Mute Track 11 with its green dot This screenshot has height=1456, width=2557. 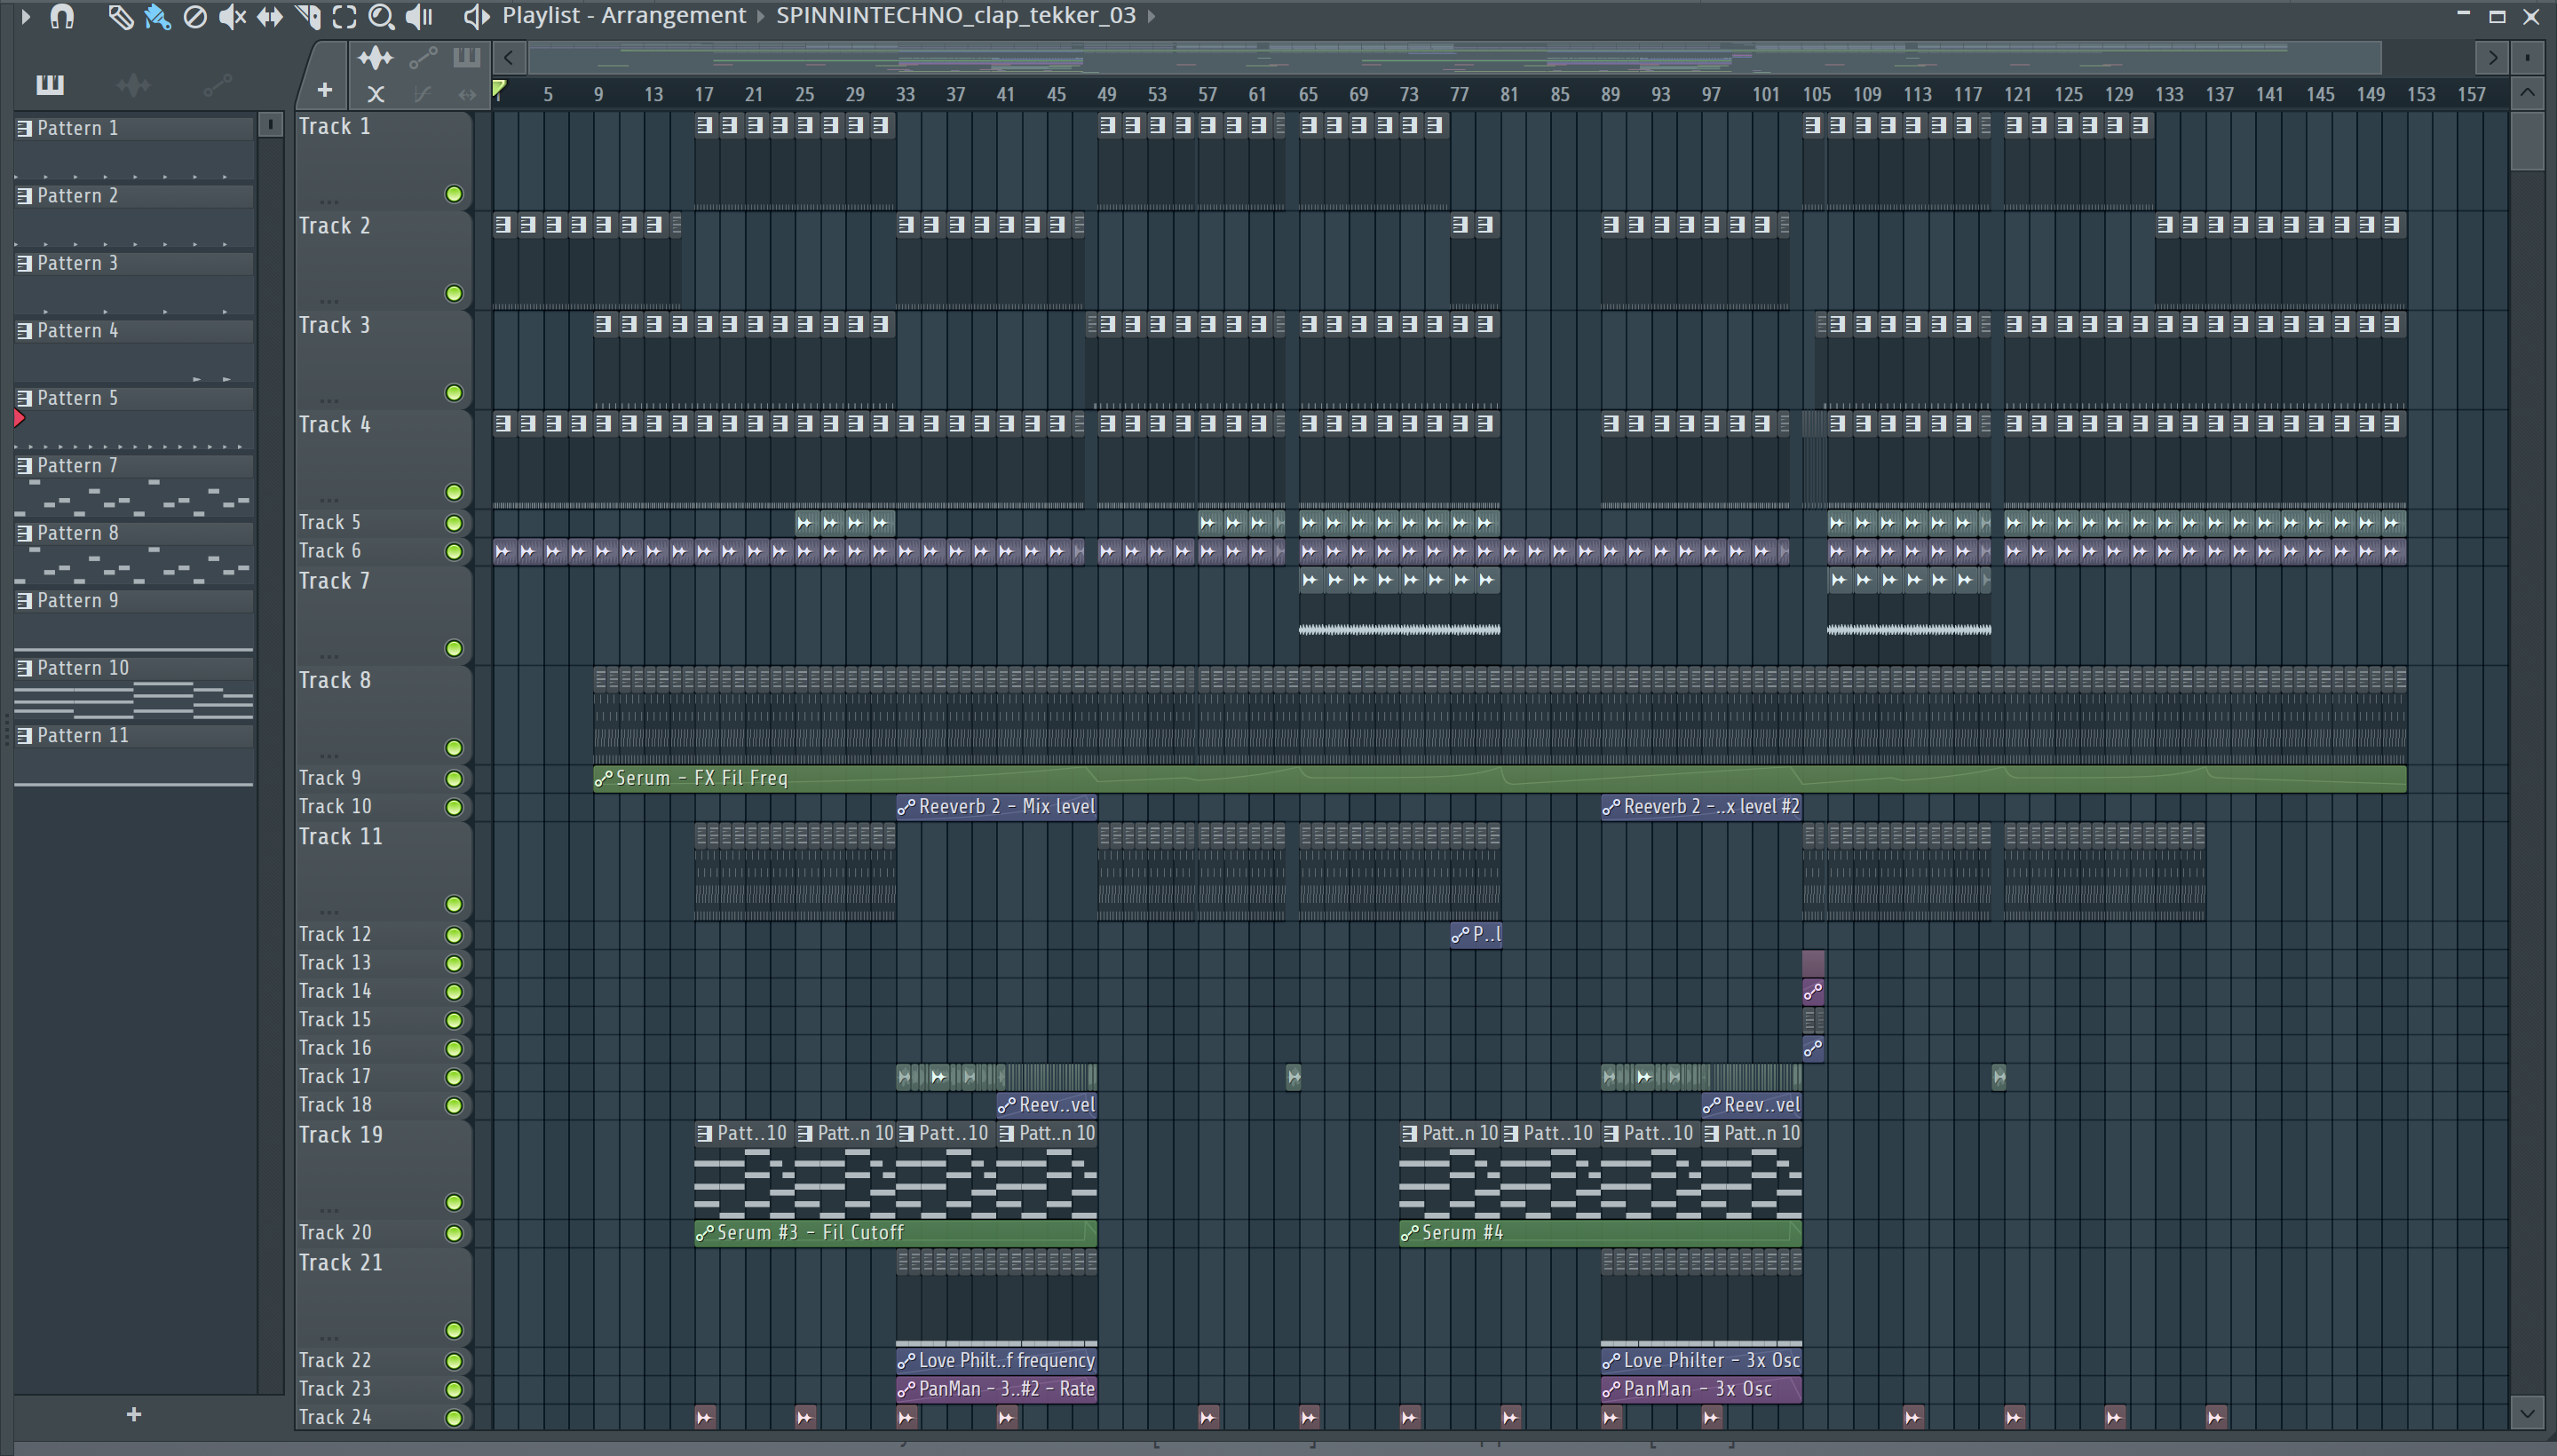coord(454,904)
